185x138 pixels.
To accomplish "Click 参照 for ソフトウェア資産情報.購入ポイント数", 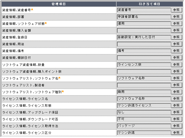I will [176, 72].
